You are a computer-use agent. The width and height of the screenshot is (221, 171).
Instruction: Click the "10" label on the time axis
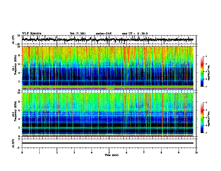(196, 153)
